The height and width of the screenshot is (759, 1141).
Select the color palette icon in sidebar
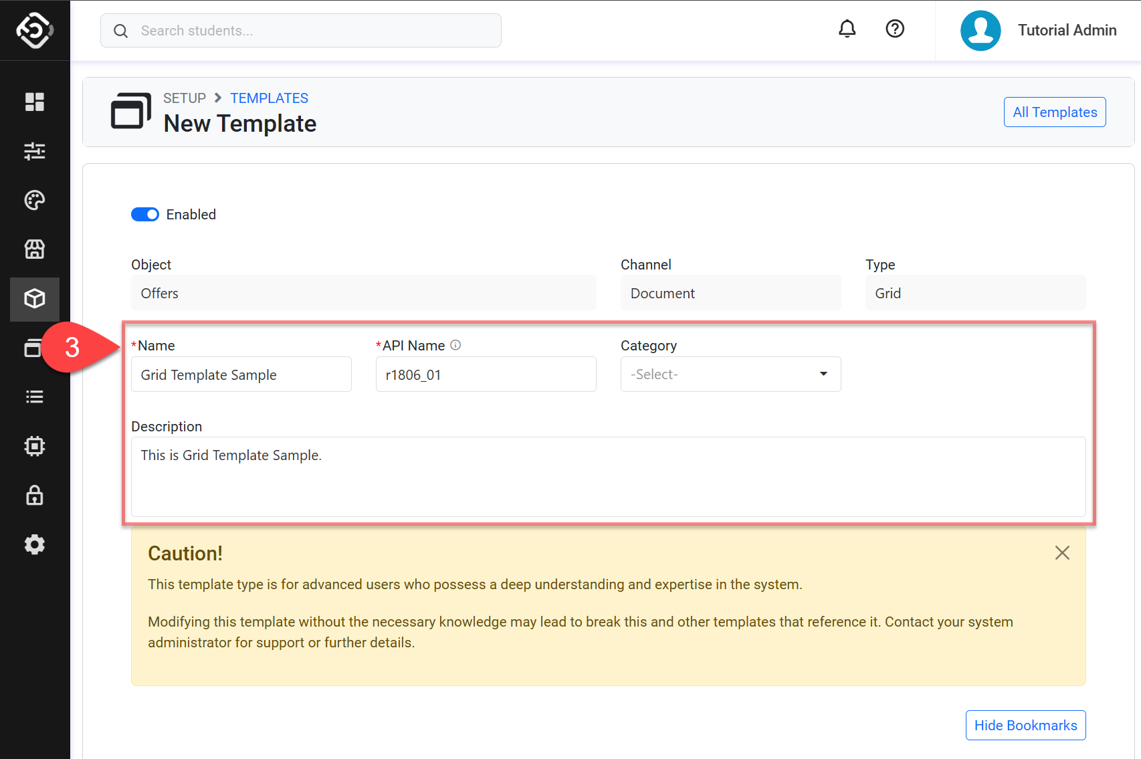point(35,200)
